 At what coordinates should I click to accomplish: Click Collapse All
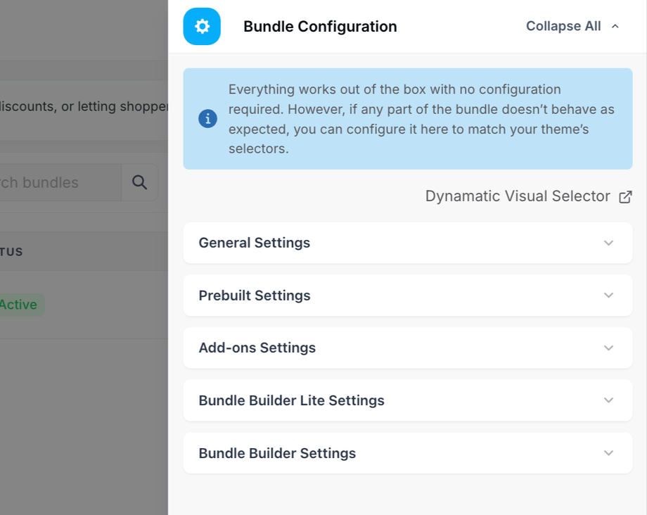pyautogui.click(x=563, y=26)
